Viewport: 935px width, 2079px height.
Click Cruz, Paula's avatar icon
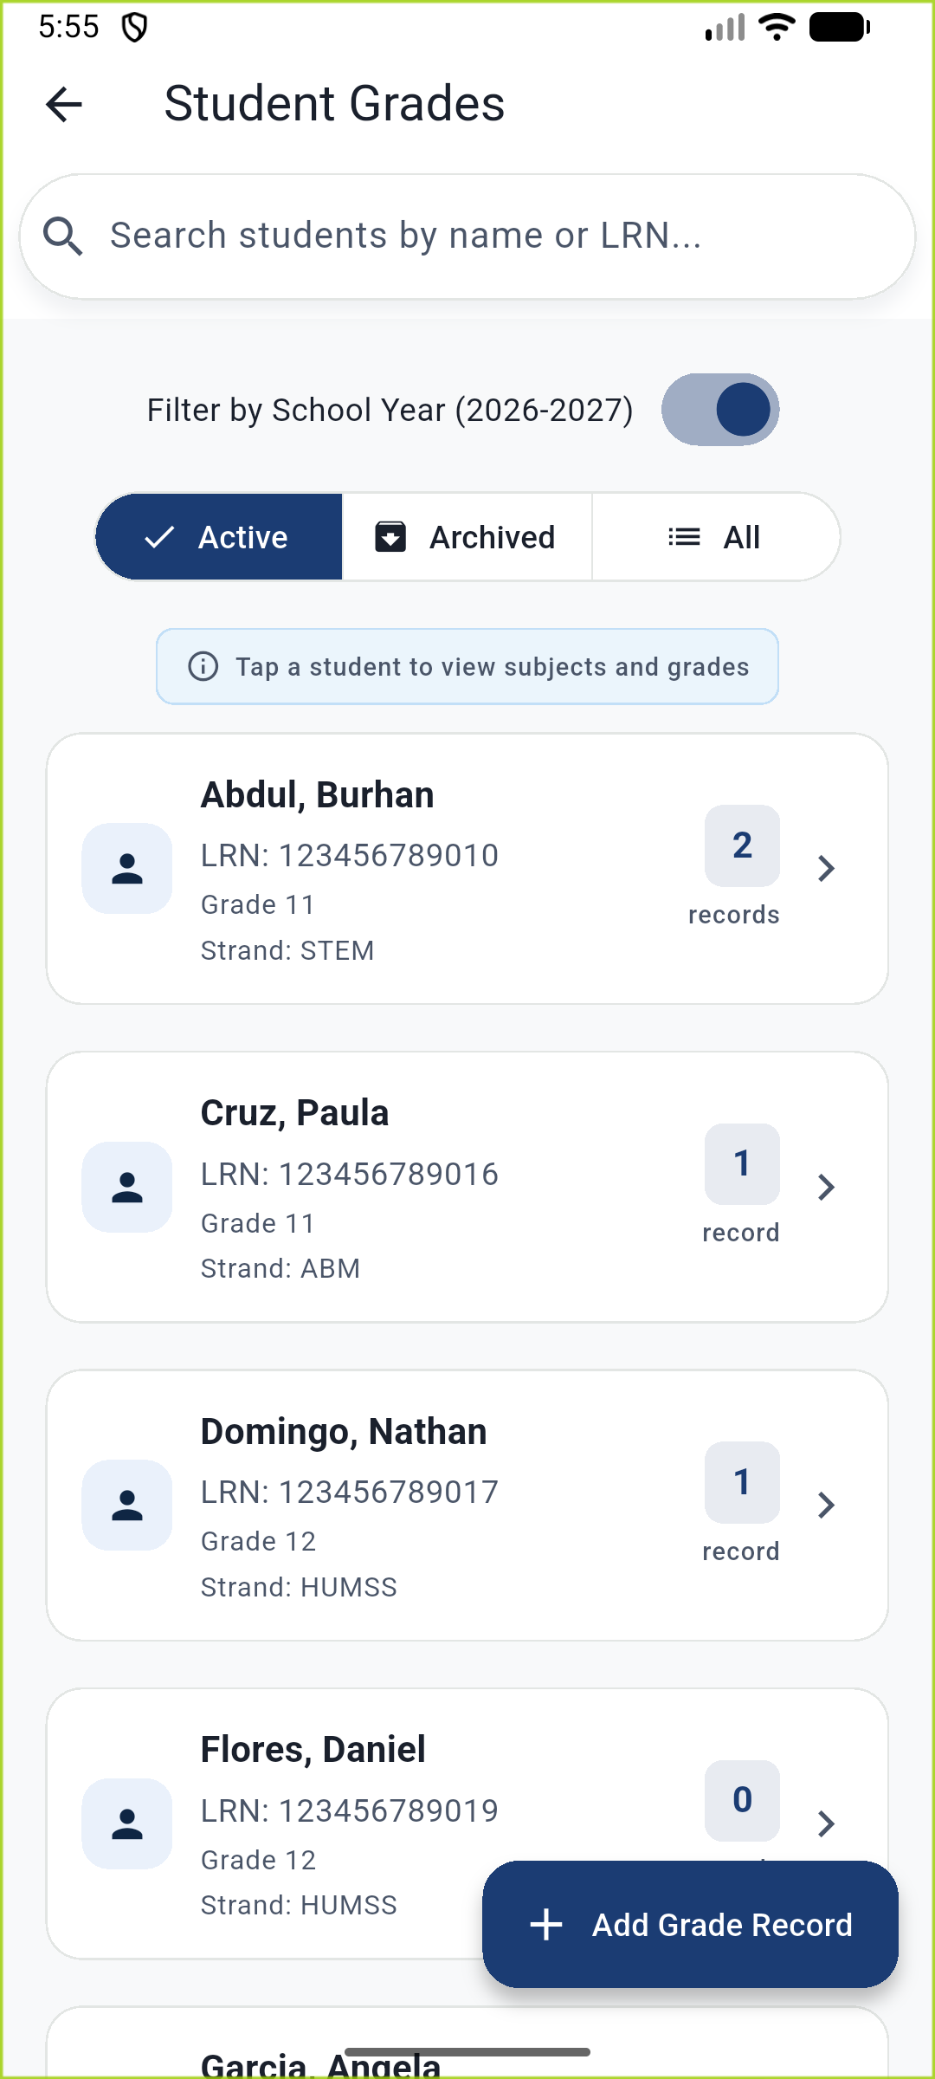coord(127,1187)
